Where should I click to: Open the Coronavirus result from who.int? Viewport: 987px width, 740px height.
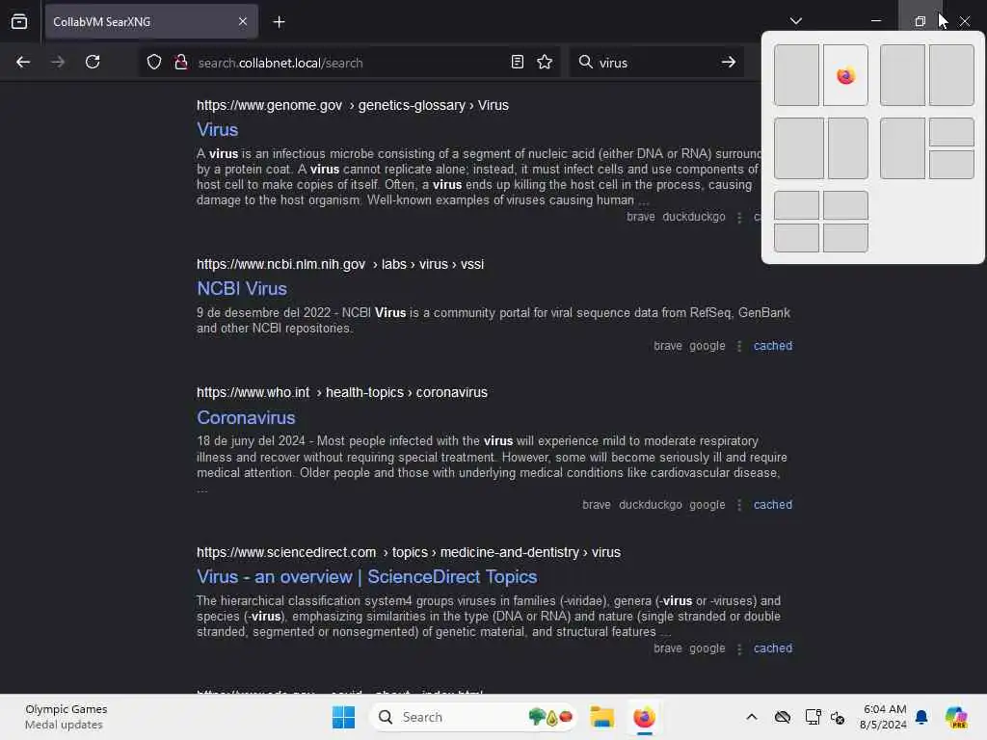click(x=246, y=417)
